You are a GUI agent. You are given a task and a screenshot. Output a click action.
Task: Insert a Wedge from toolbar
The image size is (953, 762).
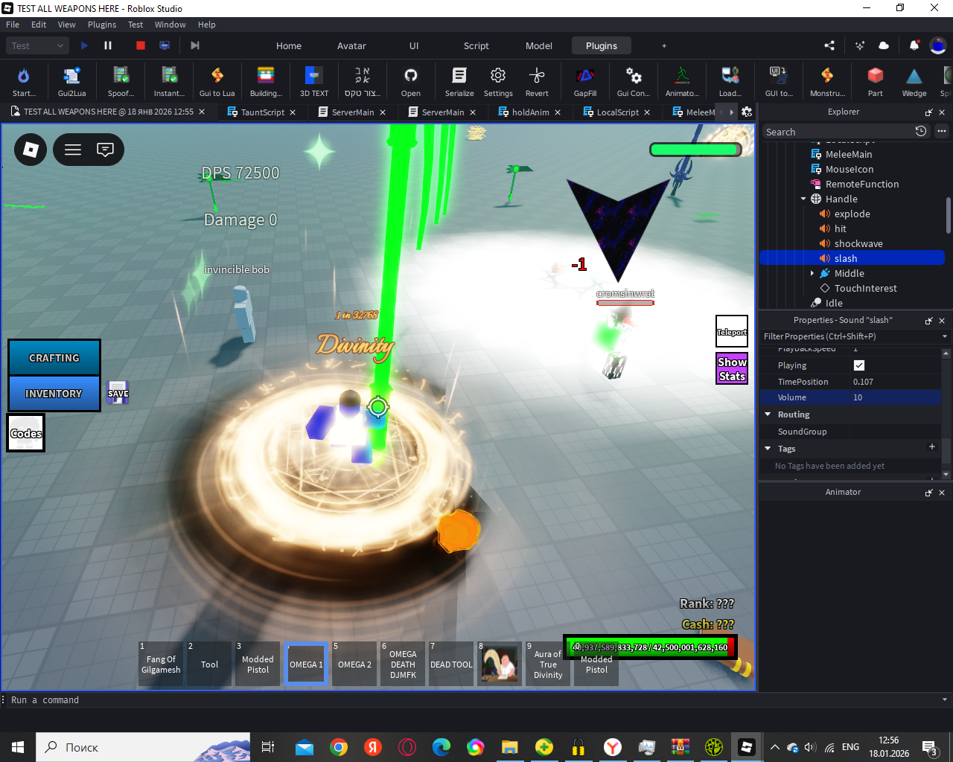[914, 81]
